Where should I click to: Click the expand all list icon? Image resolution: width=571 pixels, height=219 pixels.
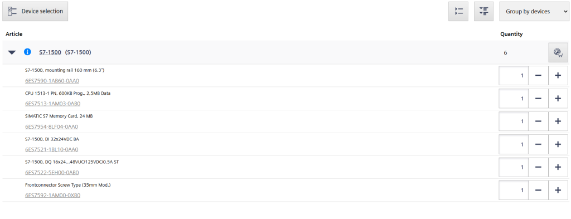[483, 11]
